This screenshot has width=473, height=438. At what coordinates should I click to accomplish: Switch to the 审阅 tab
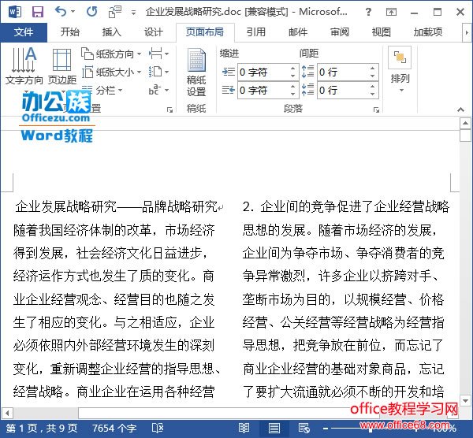(x=340, y=32)
